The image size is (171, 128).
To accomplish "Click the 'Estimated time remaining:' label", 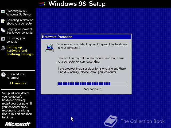I will pos(15,76).
